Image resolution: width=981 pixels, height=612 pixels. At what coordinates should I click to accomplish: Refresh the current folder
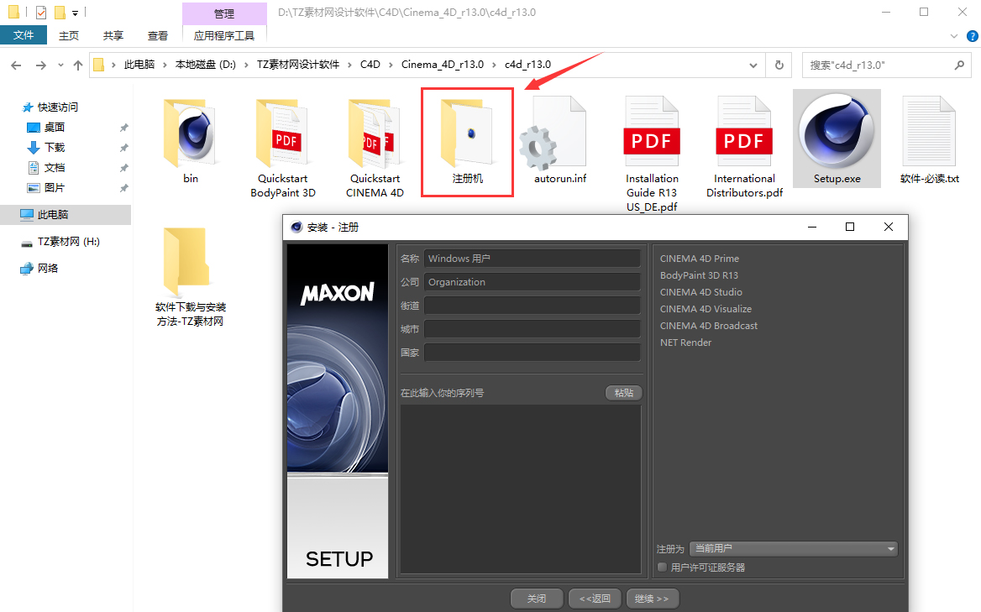[779, 65]
